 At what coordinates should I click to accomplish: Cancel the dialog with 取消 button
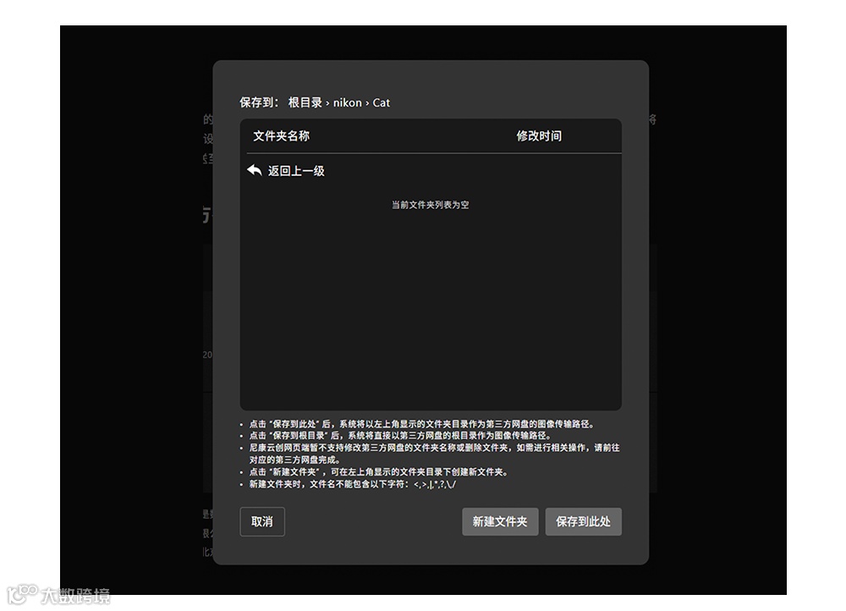(262, 521)
